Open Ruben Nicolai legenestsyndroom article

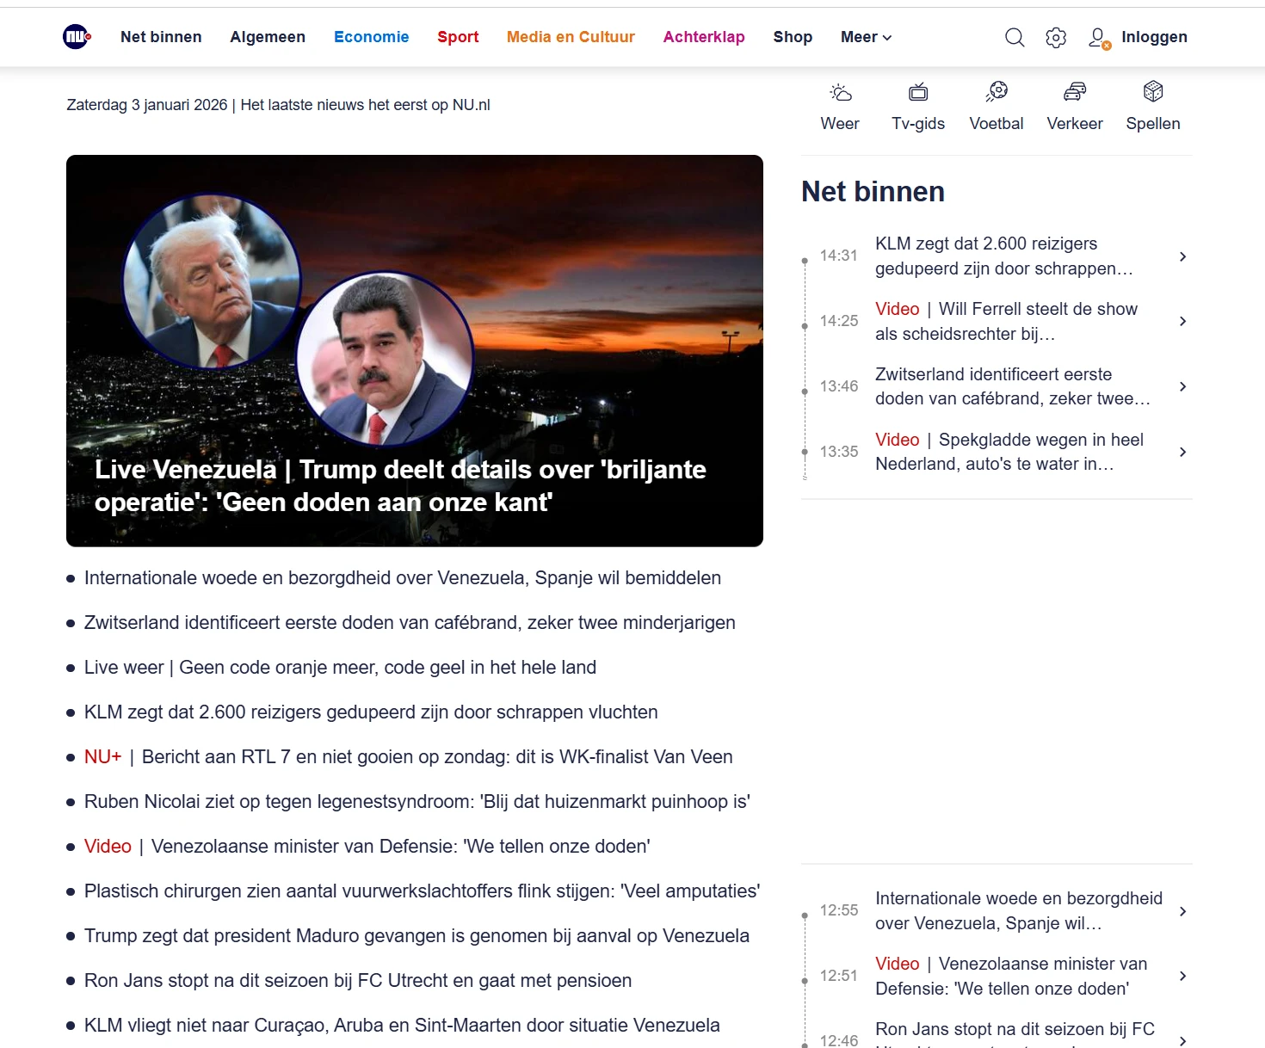pos(417,802)
